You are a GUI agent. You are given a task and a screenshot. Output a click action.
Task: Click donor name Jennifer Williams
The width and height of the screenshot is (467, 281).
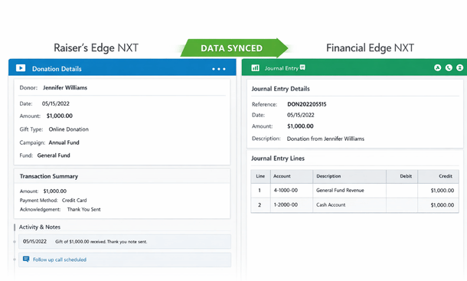pyautogui.click(x=65, y=87)
